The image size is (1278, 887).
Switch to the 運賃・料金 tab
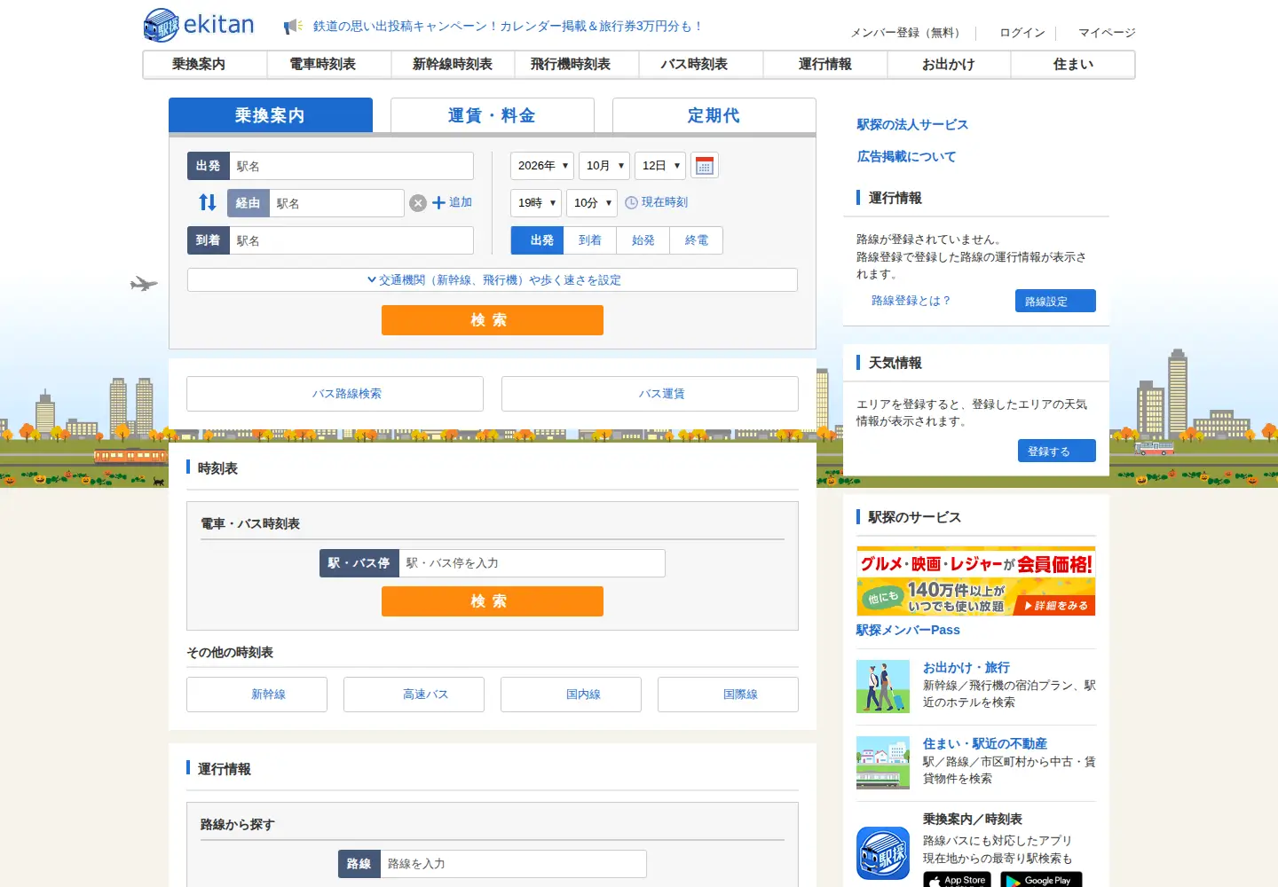[x=493, y=115]
